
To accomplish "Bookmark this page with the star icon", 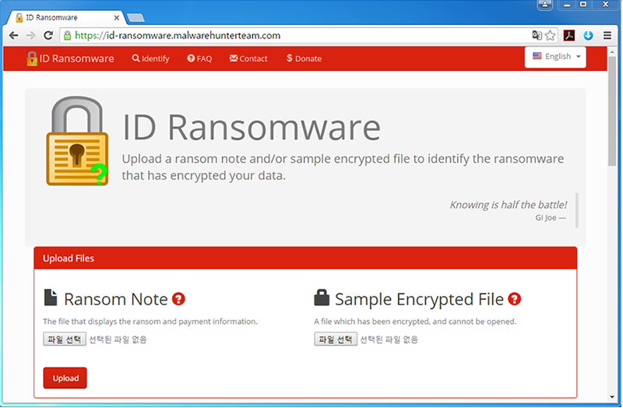I will [x=550, y=35].
